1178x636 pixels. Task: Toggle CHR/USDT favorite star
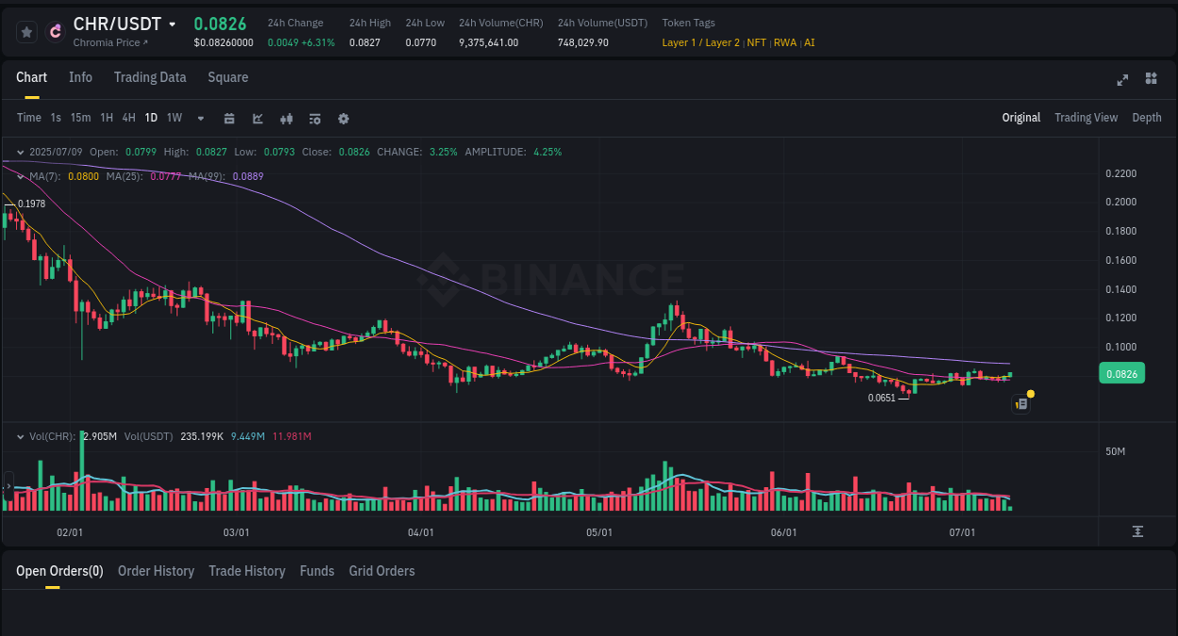click(x=25, y=31)
